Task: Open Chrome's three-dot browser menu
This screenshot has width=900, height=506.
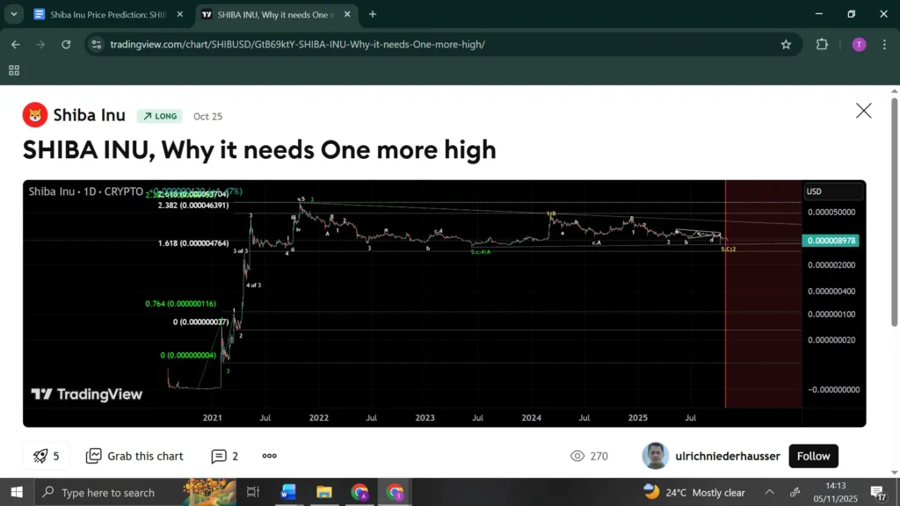Action: click(x=883, y=44)
